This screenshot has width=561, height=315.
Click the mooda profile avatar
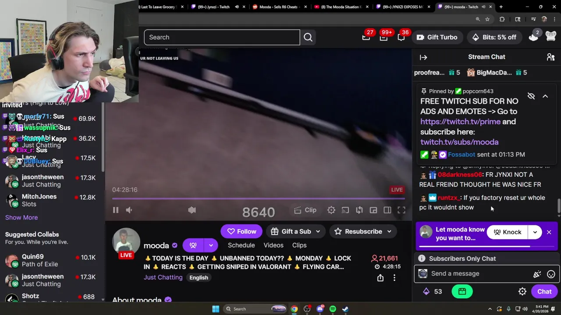tap(126, 241)
